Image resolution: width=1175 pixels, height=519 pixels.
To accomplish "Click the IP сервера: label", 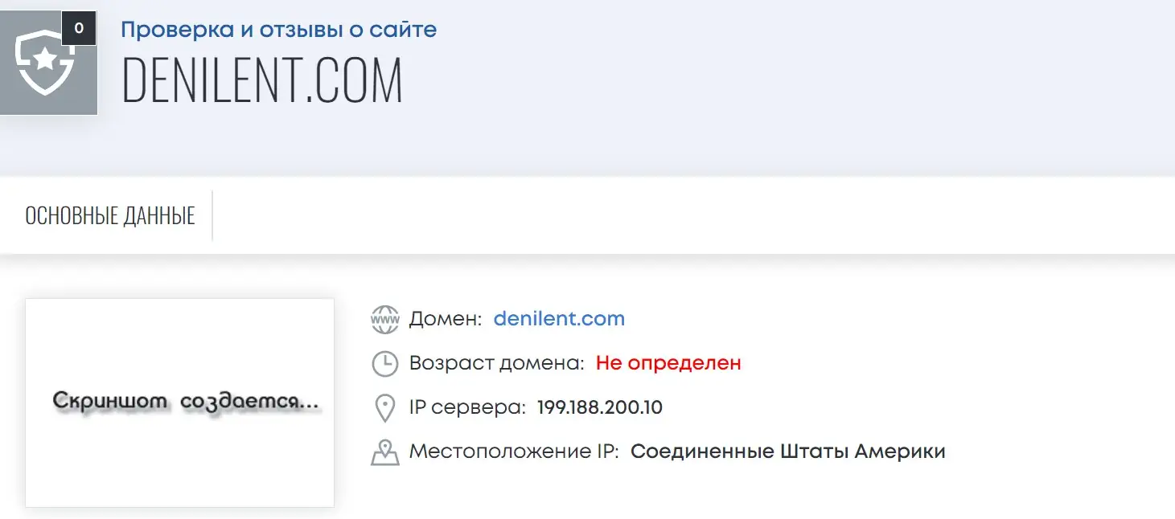I will click(x=467, y=408).
